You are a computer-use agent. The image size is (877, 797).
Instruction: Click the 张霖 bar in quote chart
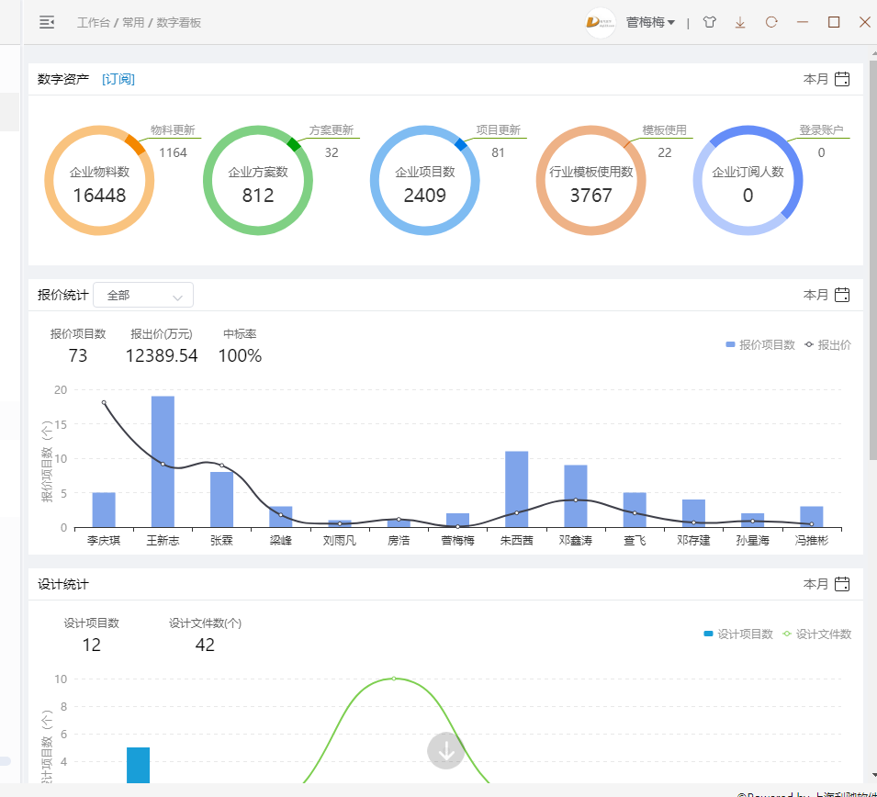click(x=221, y=500)
